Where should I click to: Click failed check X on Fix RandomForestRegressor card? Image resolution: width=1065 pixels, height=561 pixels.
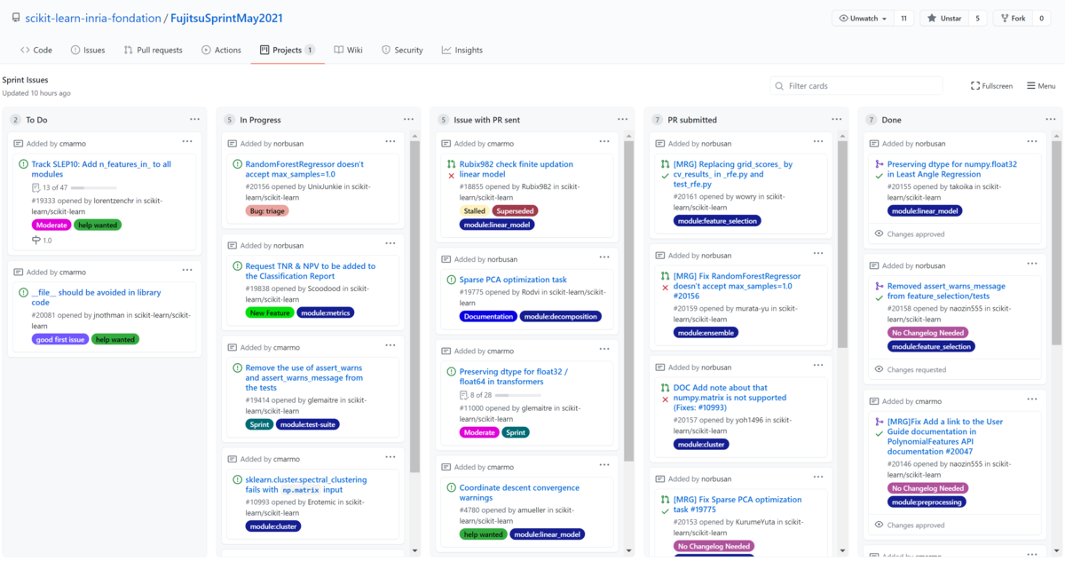click(x=665, y=288)
